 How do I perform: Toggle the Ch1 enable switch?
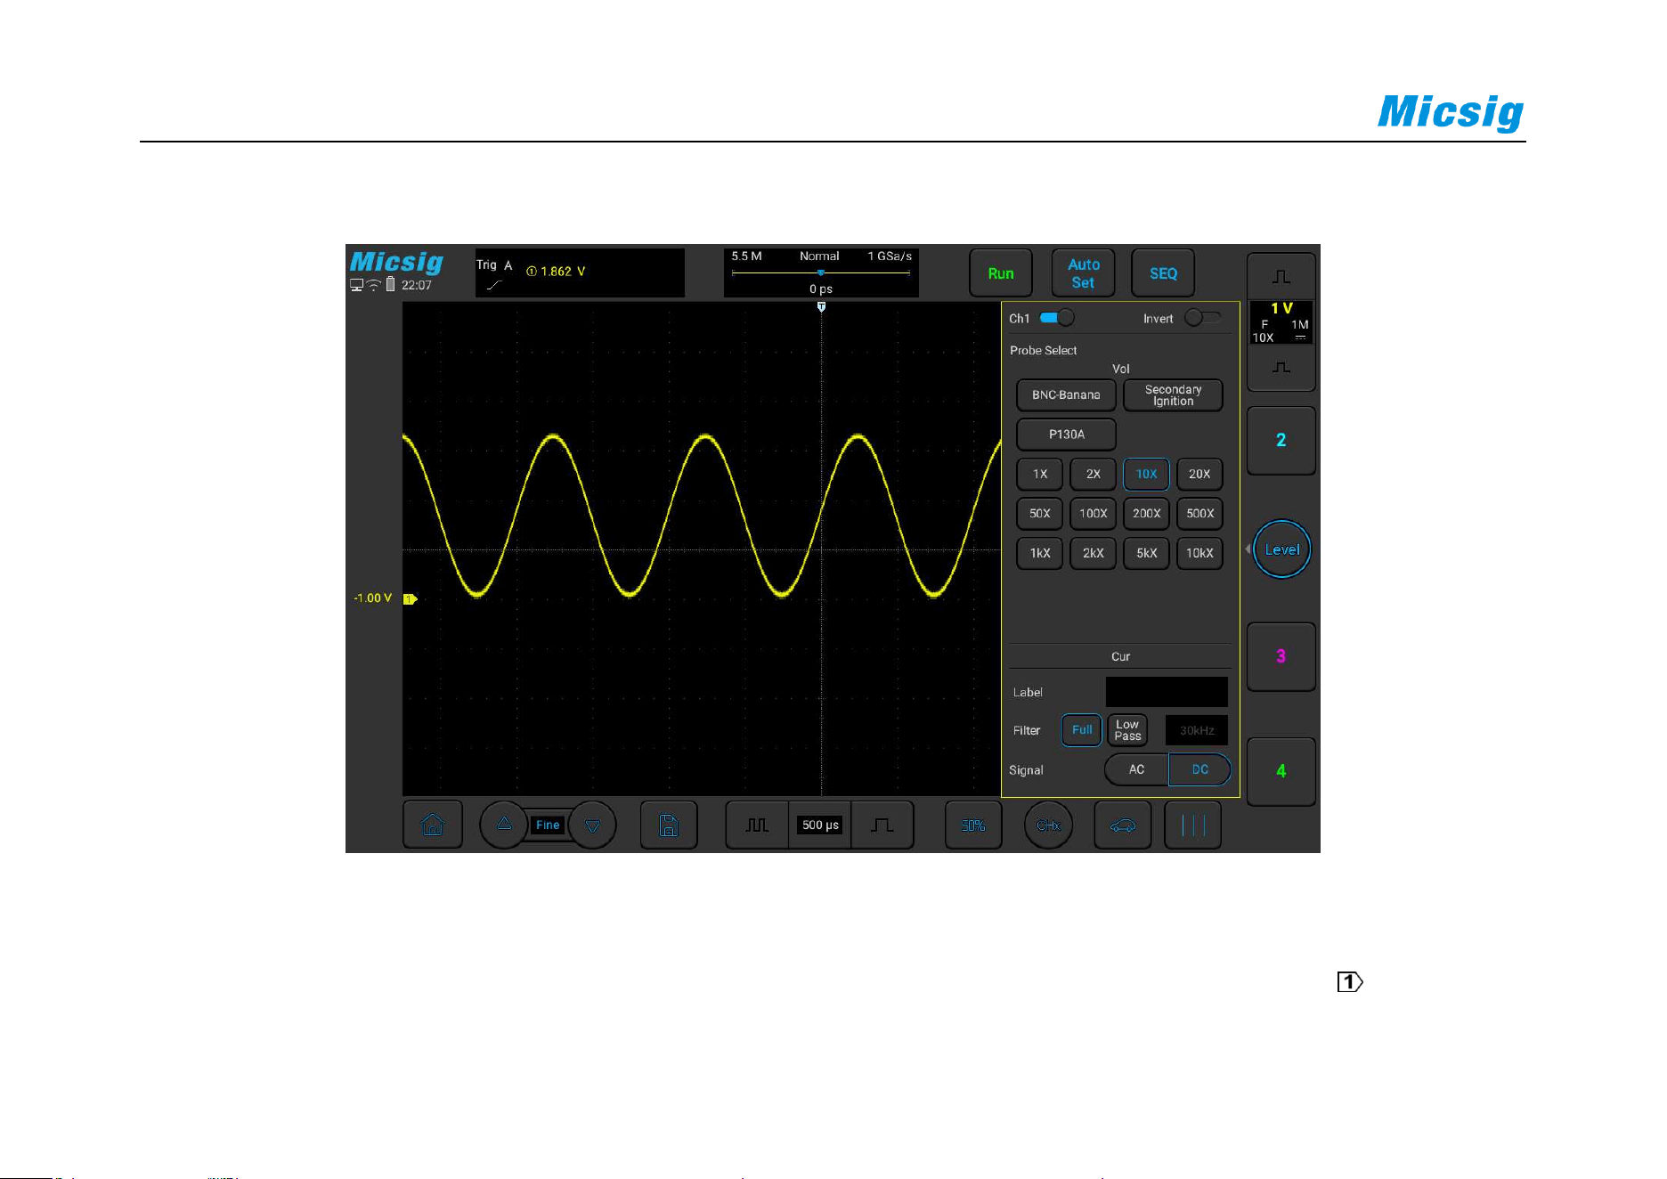(x=1057, y=318)
